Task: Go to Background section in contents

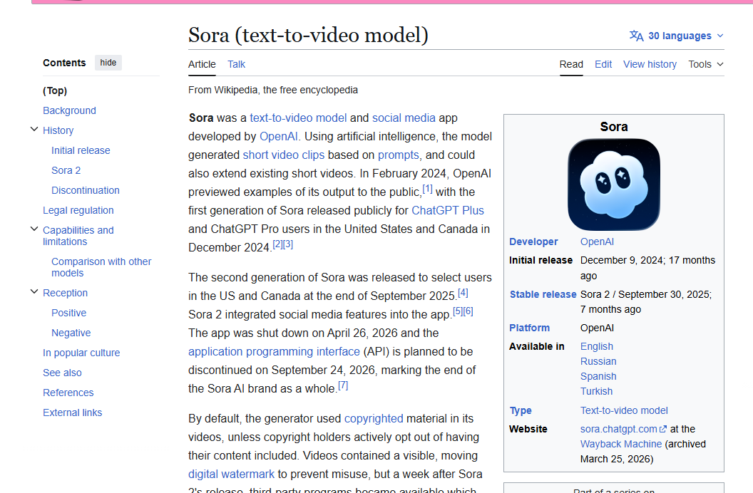Action: pyautogui.click(x=69, y=110)
